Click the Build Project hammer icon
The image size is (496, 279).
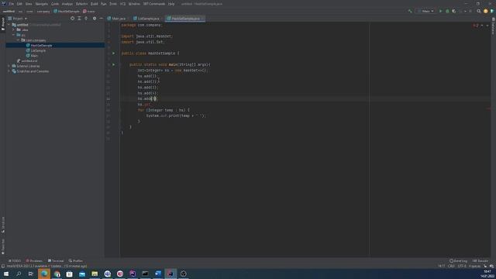(410, 11)
